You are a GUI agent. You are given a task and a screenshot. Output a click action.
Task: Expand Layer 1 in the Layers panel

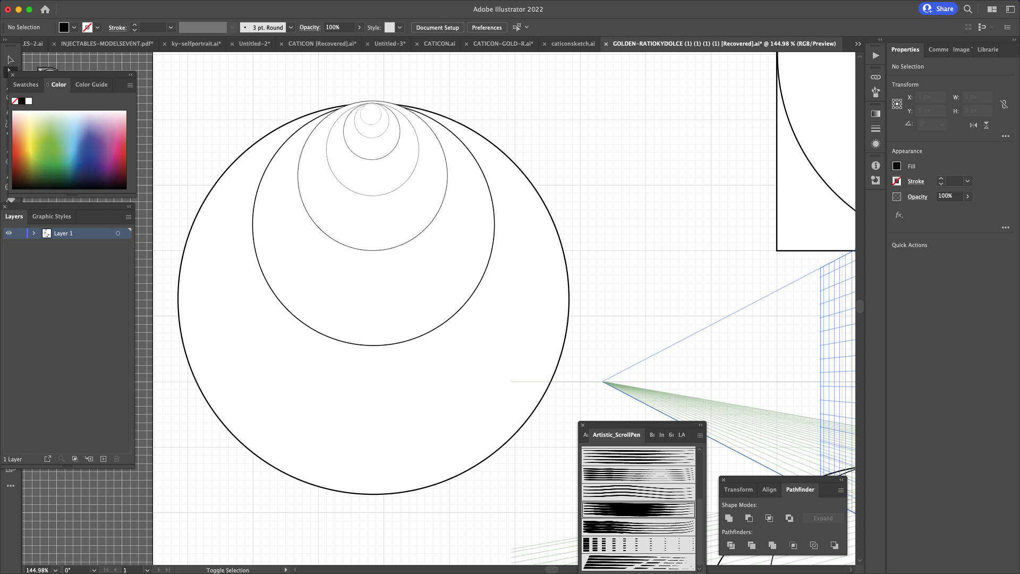33,233
